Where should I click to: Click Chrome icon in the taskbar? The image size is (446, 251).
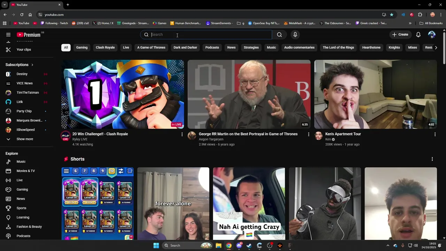[229, 245]
